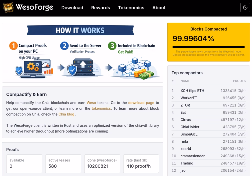Click the Blocks Compacted progress bar

208,47
